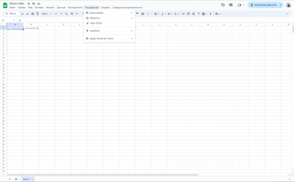Add a new sheet with the plus button
This screenshot has width=294, height=182.
(10, 179)
